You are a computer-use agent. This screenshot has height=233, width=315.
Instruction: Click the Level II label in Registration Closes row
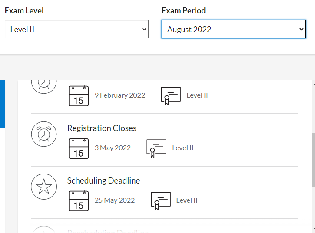tap(183, 148)
